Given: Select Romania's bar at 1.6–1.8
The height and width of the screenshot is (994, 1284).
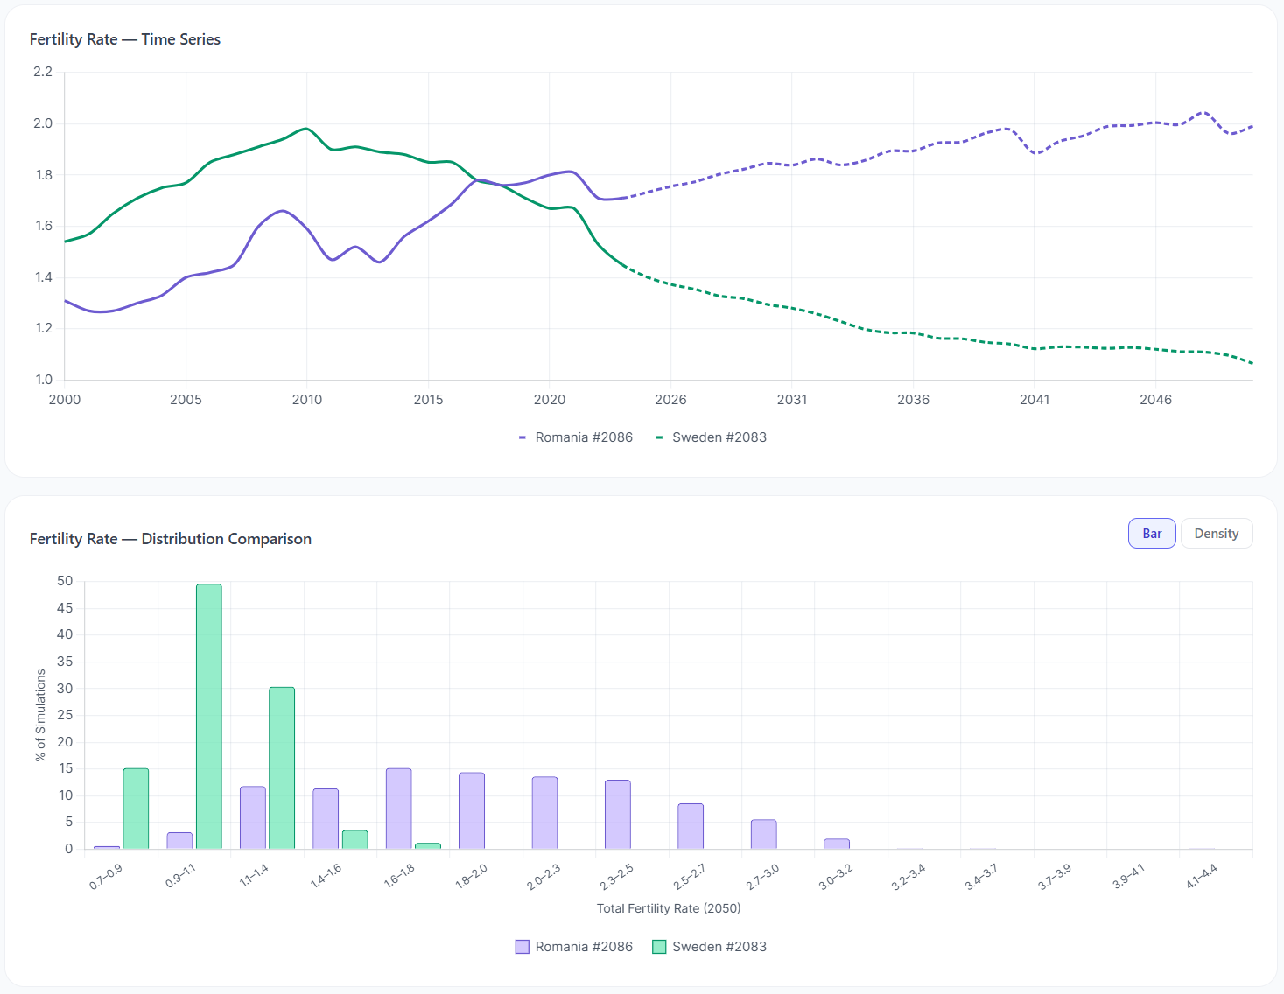Looking at the screenshot, I should (398, 808).
